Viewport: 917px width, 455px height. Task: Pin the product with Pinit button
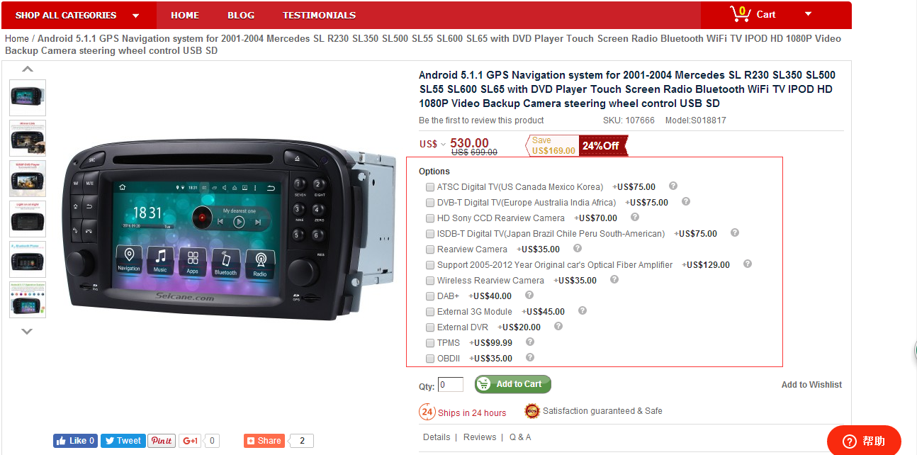tap(162, 441)
